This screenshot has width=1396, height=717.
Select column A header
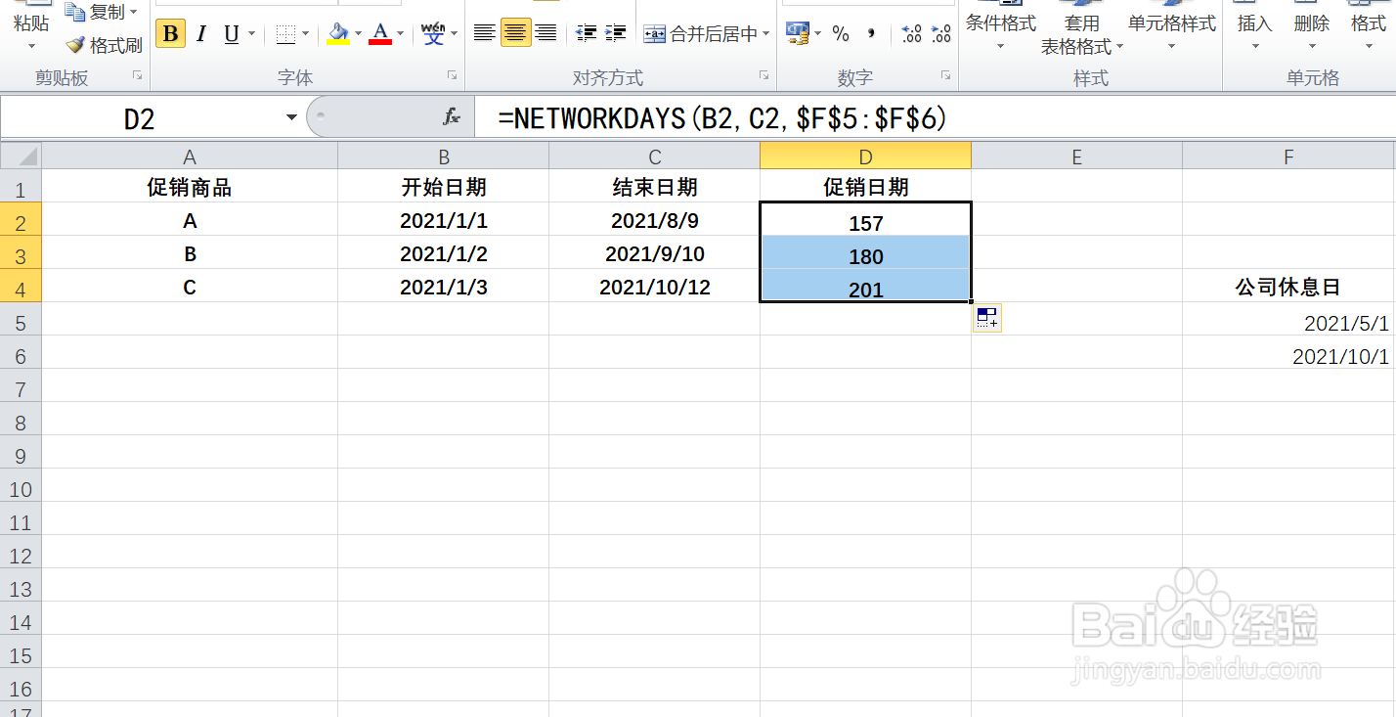pos(190,156)
